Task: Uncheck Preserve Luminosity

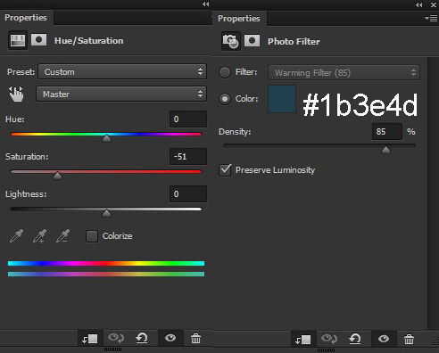Action: click(x=225, y=170)
